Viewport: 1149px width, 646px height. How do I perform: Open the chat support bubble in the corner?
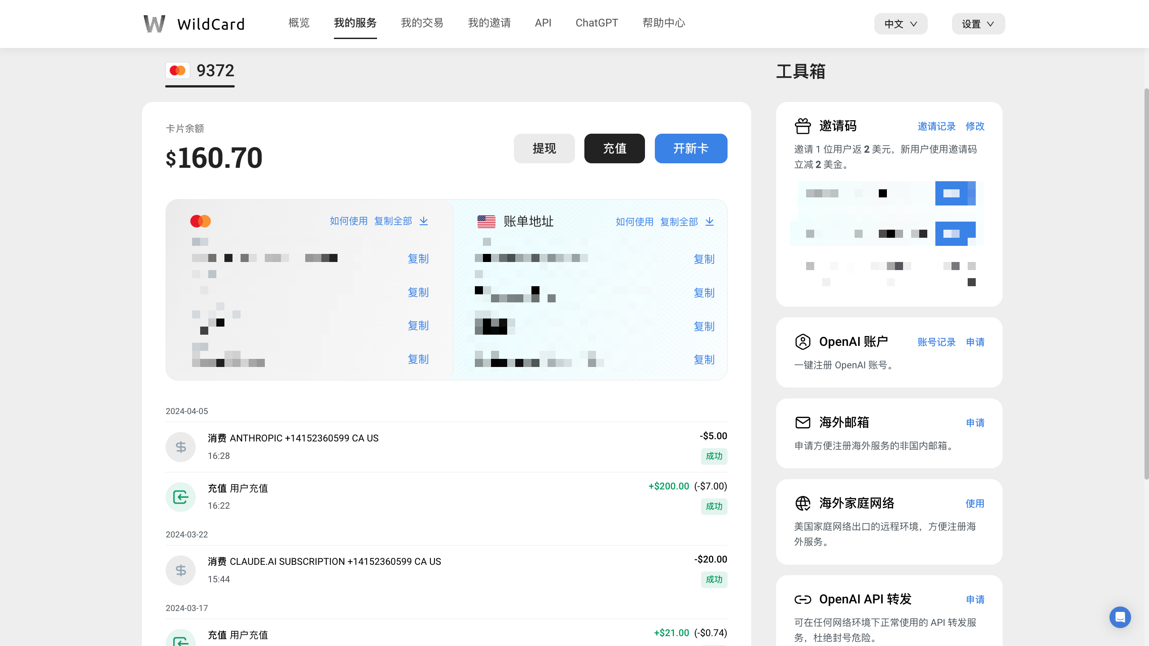tap(1120, 617)
